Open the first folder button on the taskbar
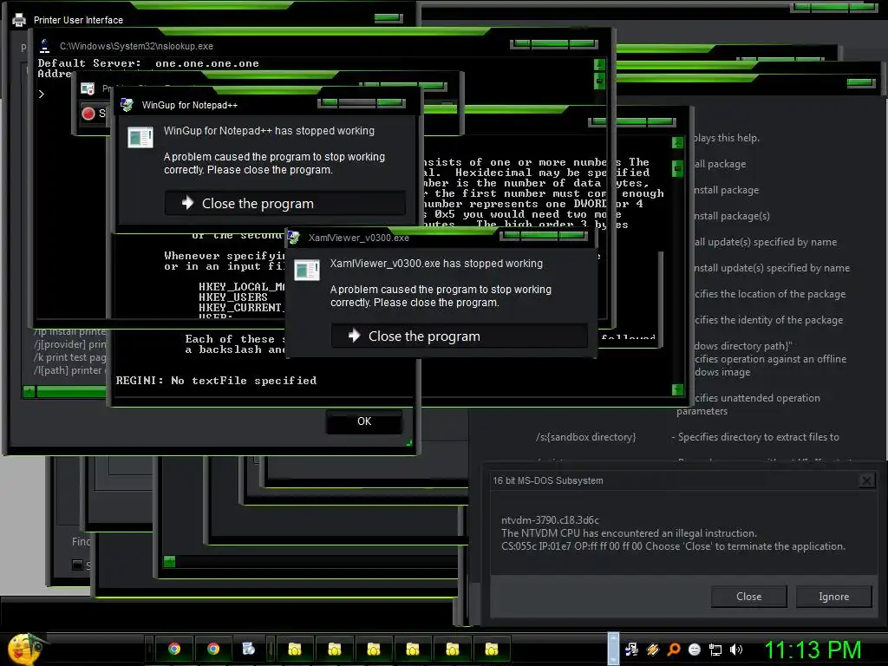 pyautogui.click(x=295, y=649)
